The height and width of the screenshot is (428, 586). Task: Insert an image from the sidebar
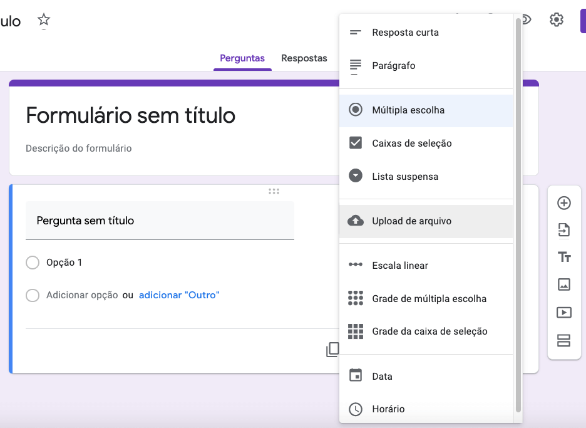pos(564,284)
